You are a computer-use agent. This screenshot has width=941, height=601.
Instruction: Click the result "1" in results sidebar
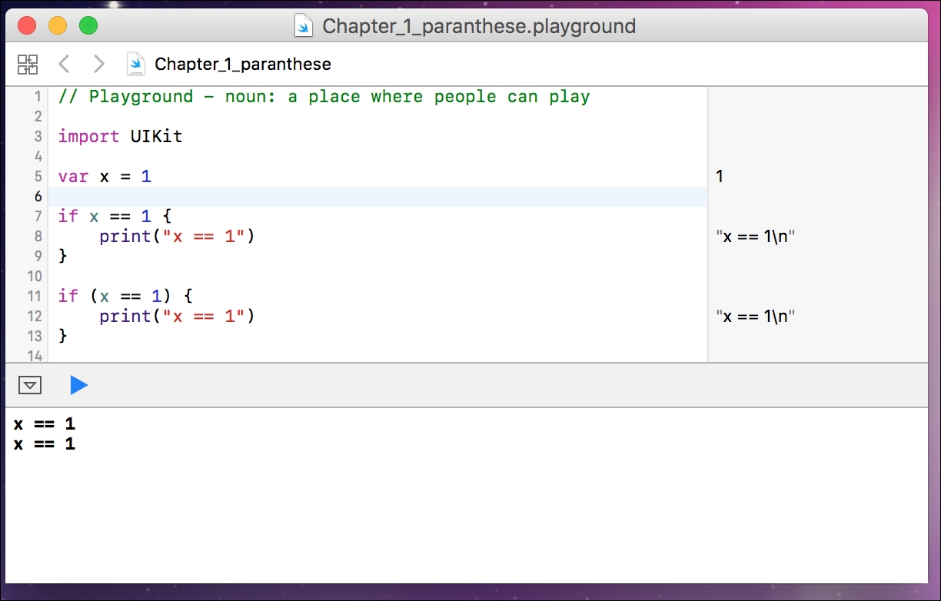(x=720, y=177)
